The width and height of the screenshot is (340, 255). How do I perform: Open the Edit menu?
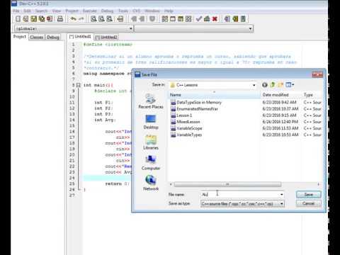(x=27, y=11)
